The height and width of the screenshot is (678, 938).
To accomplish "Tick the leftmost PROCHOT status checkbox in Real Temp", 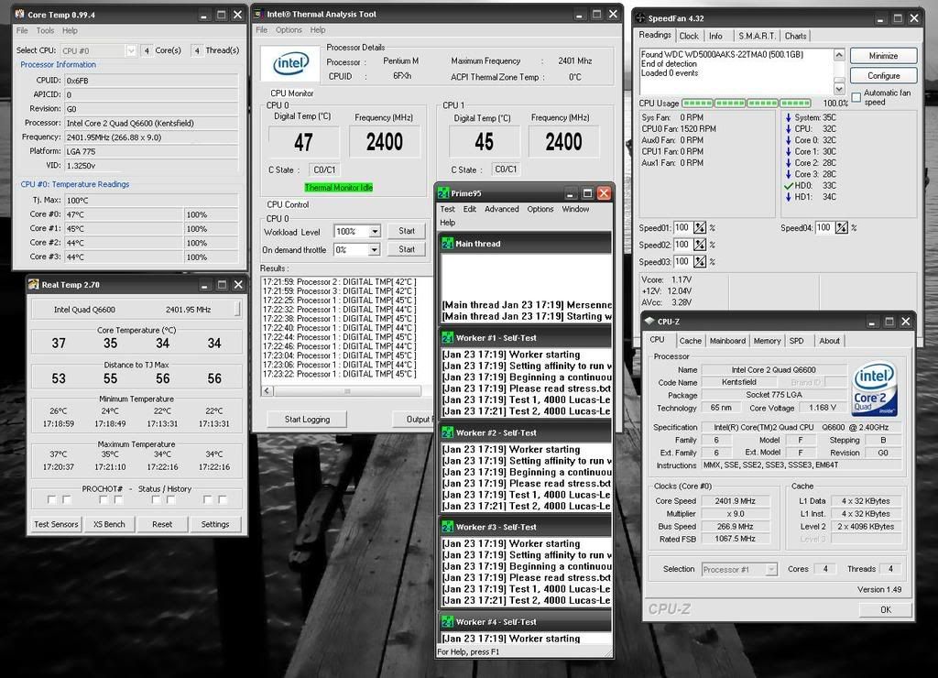I will 51,499.
